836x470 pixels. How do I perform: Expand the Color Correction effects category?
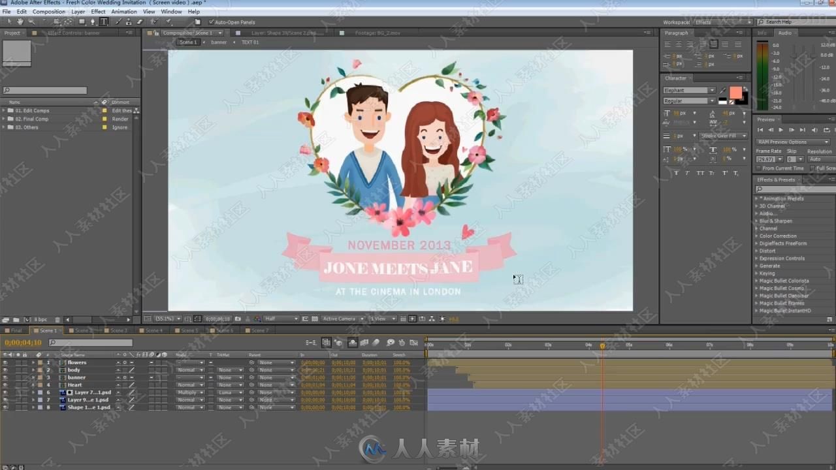[x=757, y=236]
